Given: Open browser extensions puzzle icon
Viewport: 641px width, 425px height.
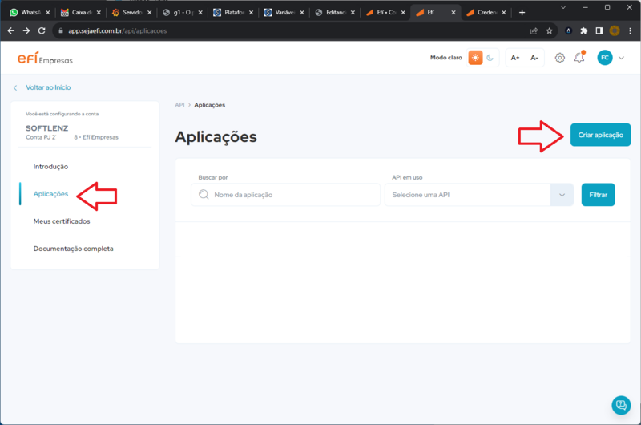Looking at the screenshot, I should (x=584, y=30).
